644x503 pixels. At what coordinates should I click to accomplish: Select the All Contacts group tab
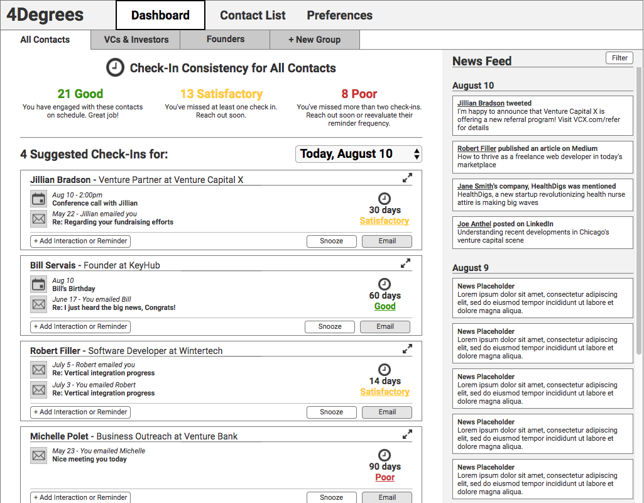[45, 40]
